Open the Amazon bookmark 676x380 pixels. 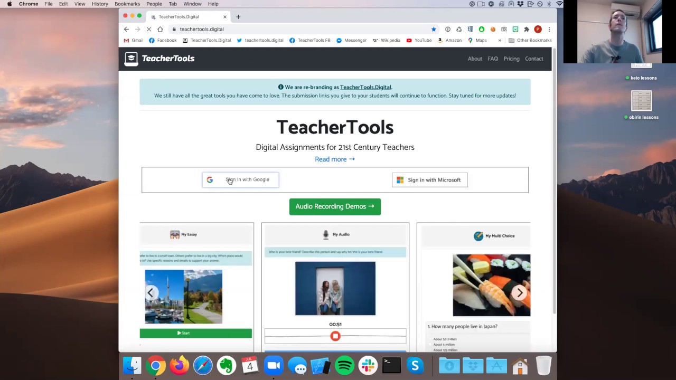click(x=449, y=40)
